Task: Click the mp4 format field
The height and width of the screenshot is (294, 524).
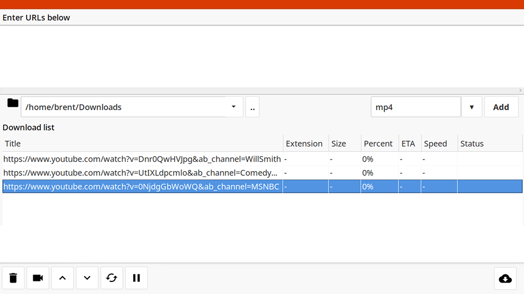Action: (x=415, y=107)
